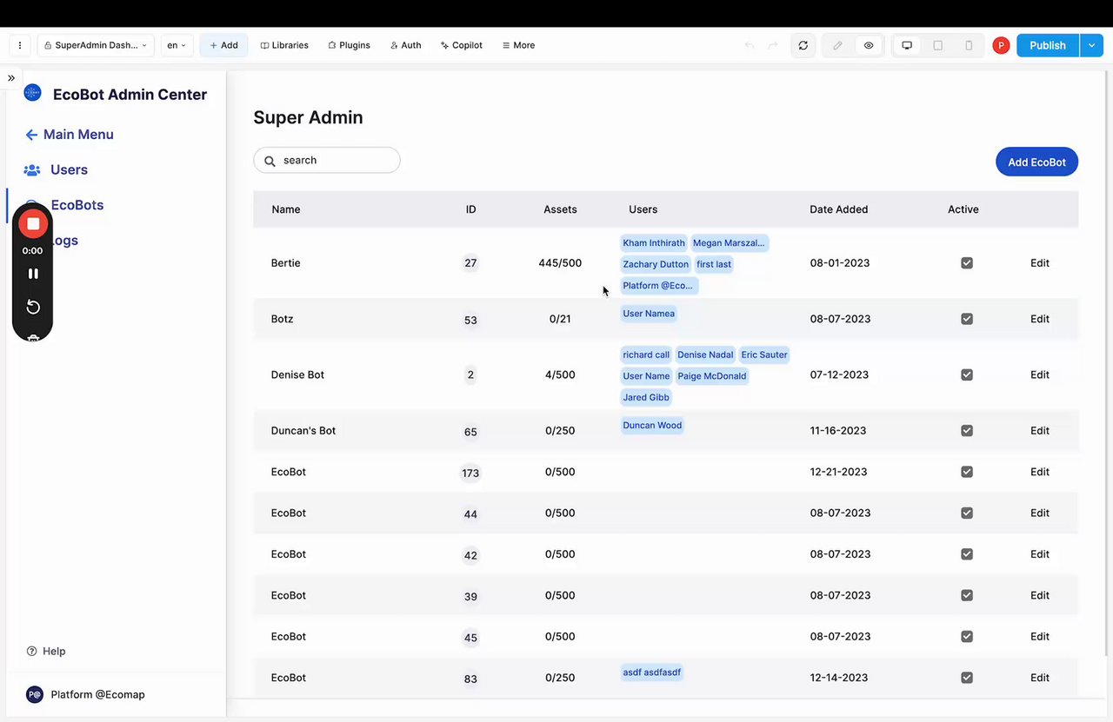Go back to Main Menu in sidebar
The image size is (1113, 722).
(70, 135)
